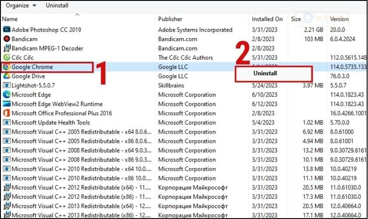The height and width of the screenshot is (219, 368).
Task: Click the red Bandicam icon
Action: (x=7, y=39)
